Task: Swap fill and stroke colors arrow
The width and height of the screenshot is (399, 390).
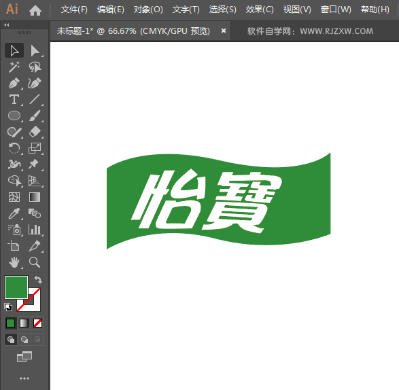Action: tap(39, 279)
